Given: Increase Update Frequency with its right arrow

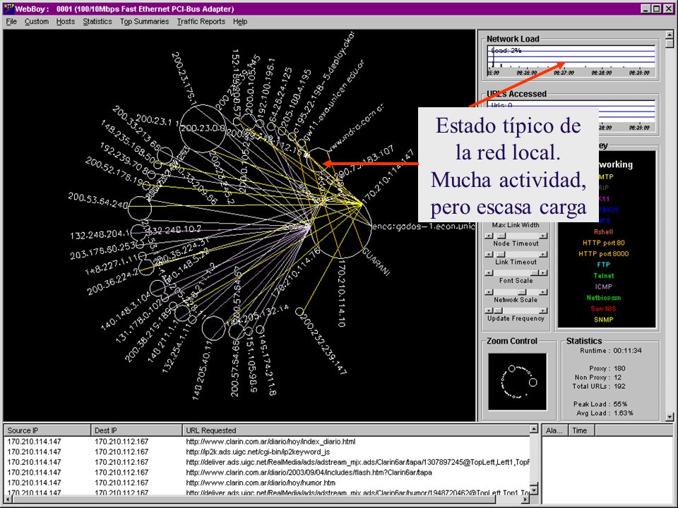Looking at the screenshot, I should coord(543,310).
